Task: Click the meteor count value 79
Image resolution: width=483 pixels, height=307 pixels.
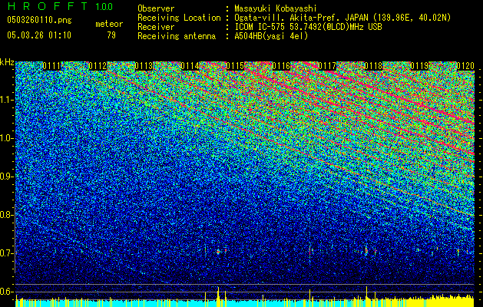Action: click(x=111, y=35)
